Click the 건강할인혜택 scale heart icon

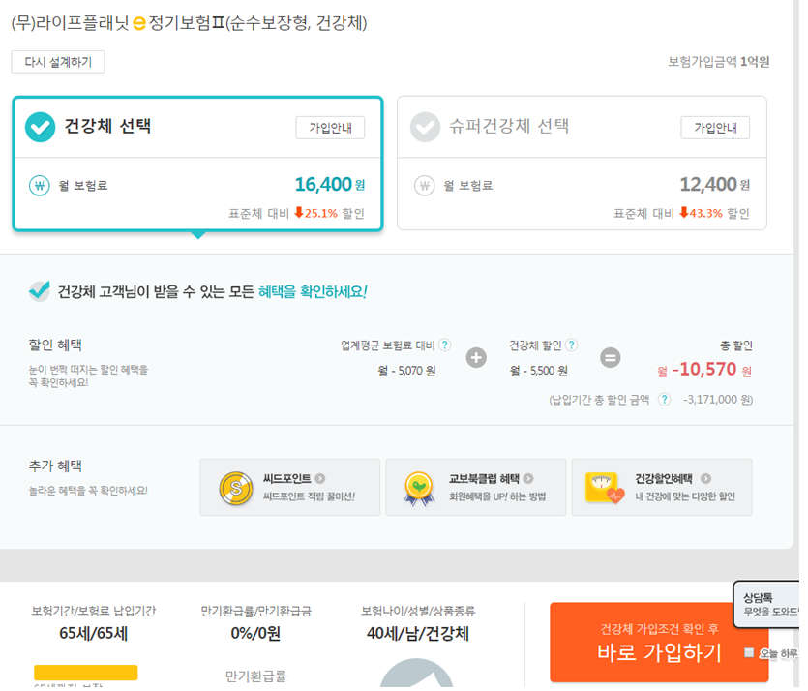[x=605, y=488]
